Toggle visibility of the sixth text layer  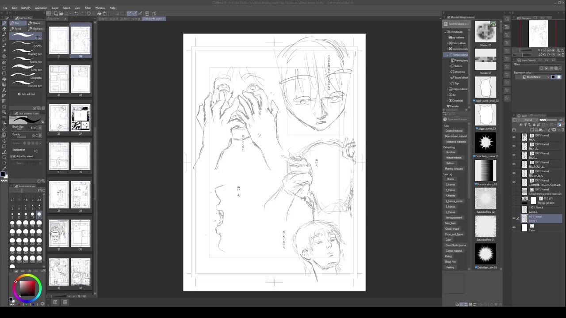pyautogui.click(x=514, y=182)
